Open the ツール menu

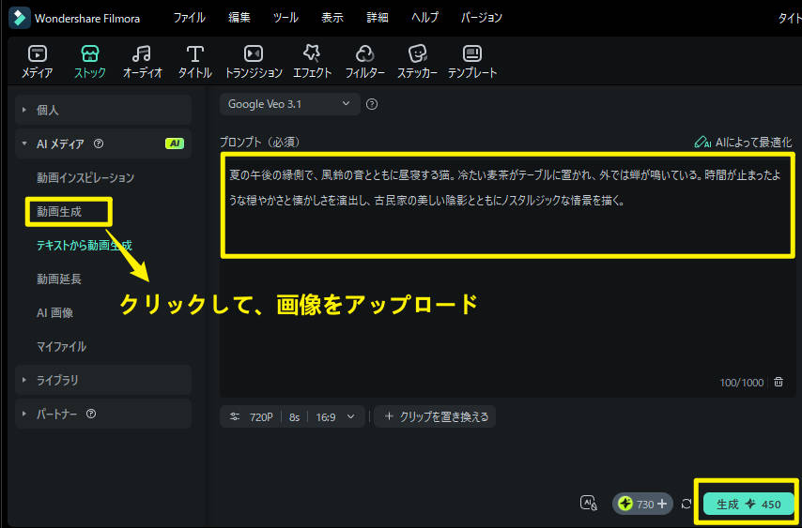[285, 18]
